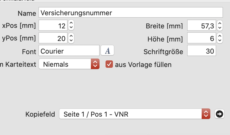Decrement yPos using its stepper down arrow
Viewport: 230px width, 135px height.
point(71,40)
